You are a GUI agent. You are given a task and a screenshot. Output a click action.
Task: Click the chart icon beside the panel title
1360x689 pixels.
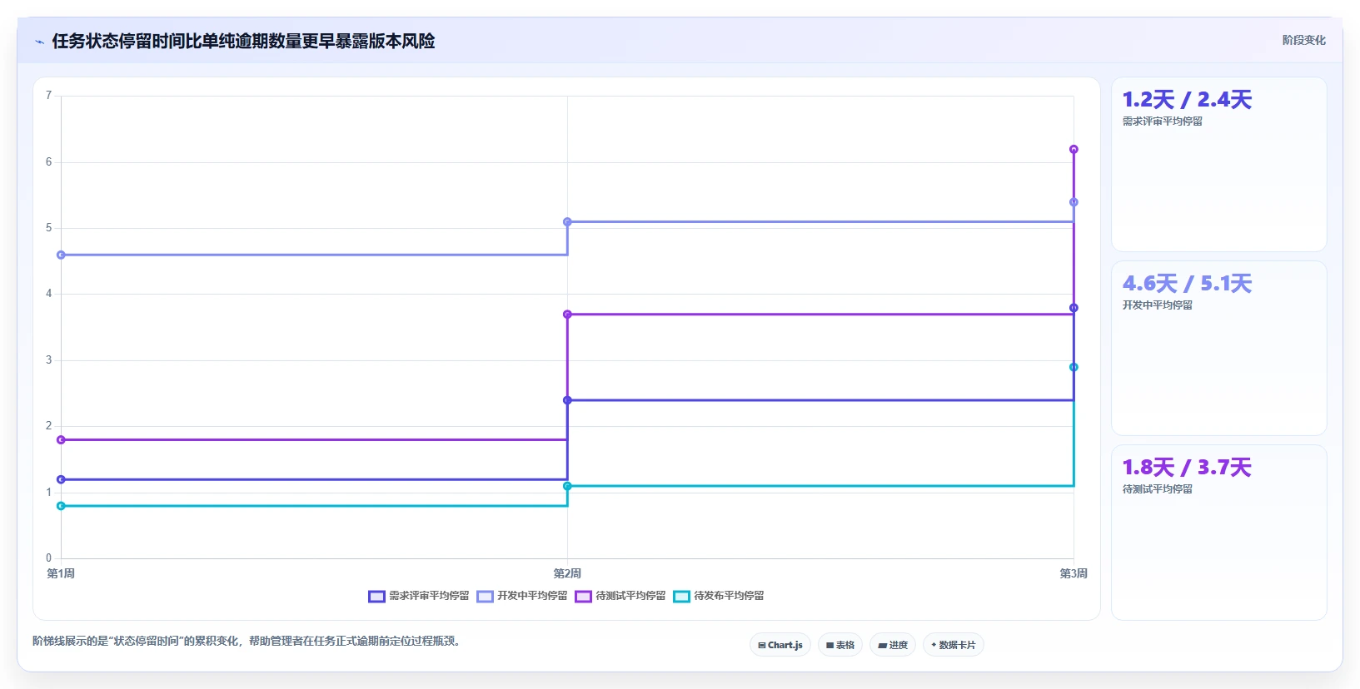point(39,42)
